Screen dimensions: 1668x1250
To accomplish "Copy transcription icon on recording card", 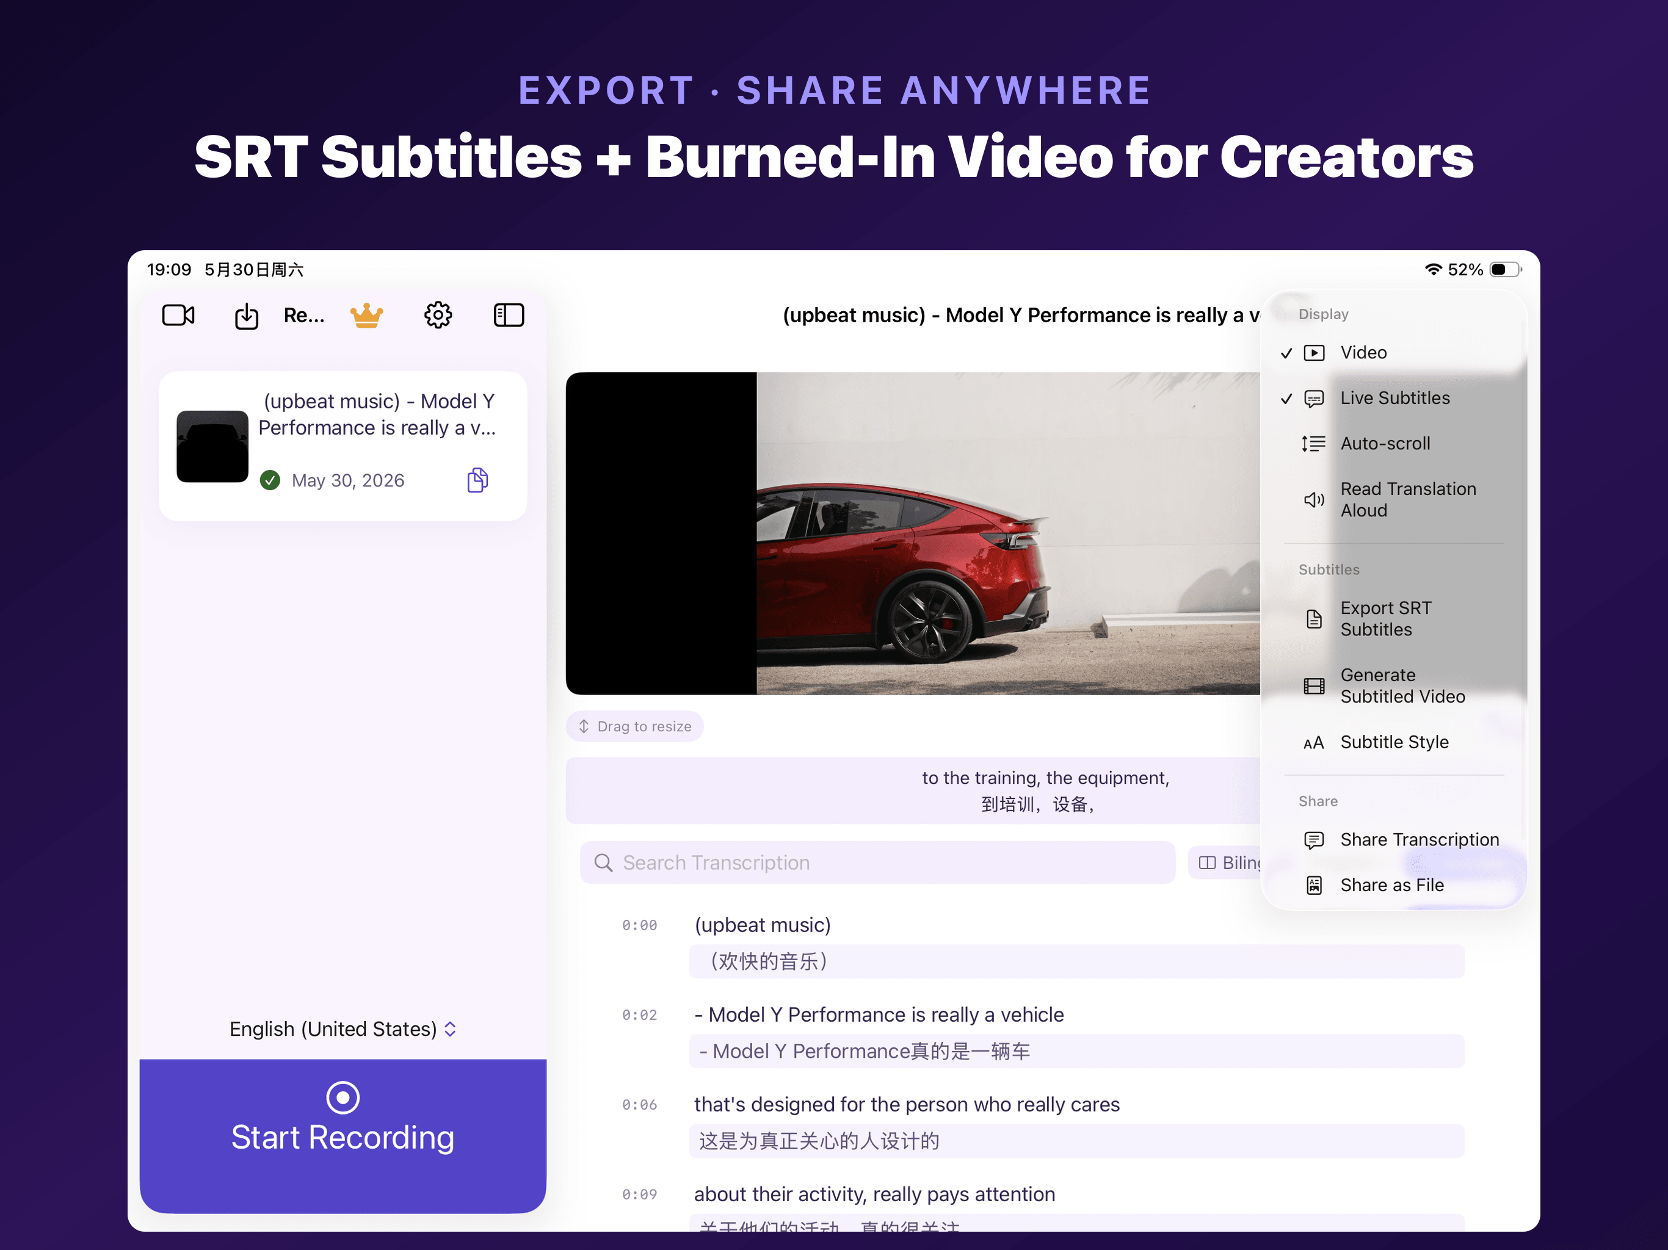I will [x=478, y=480].
